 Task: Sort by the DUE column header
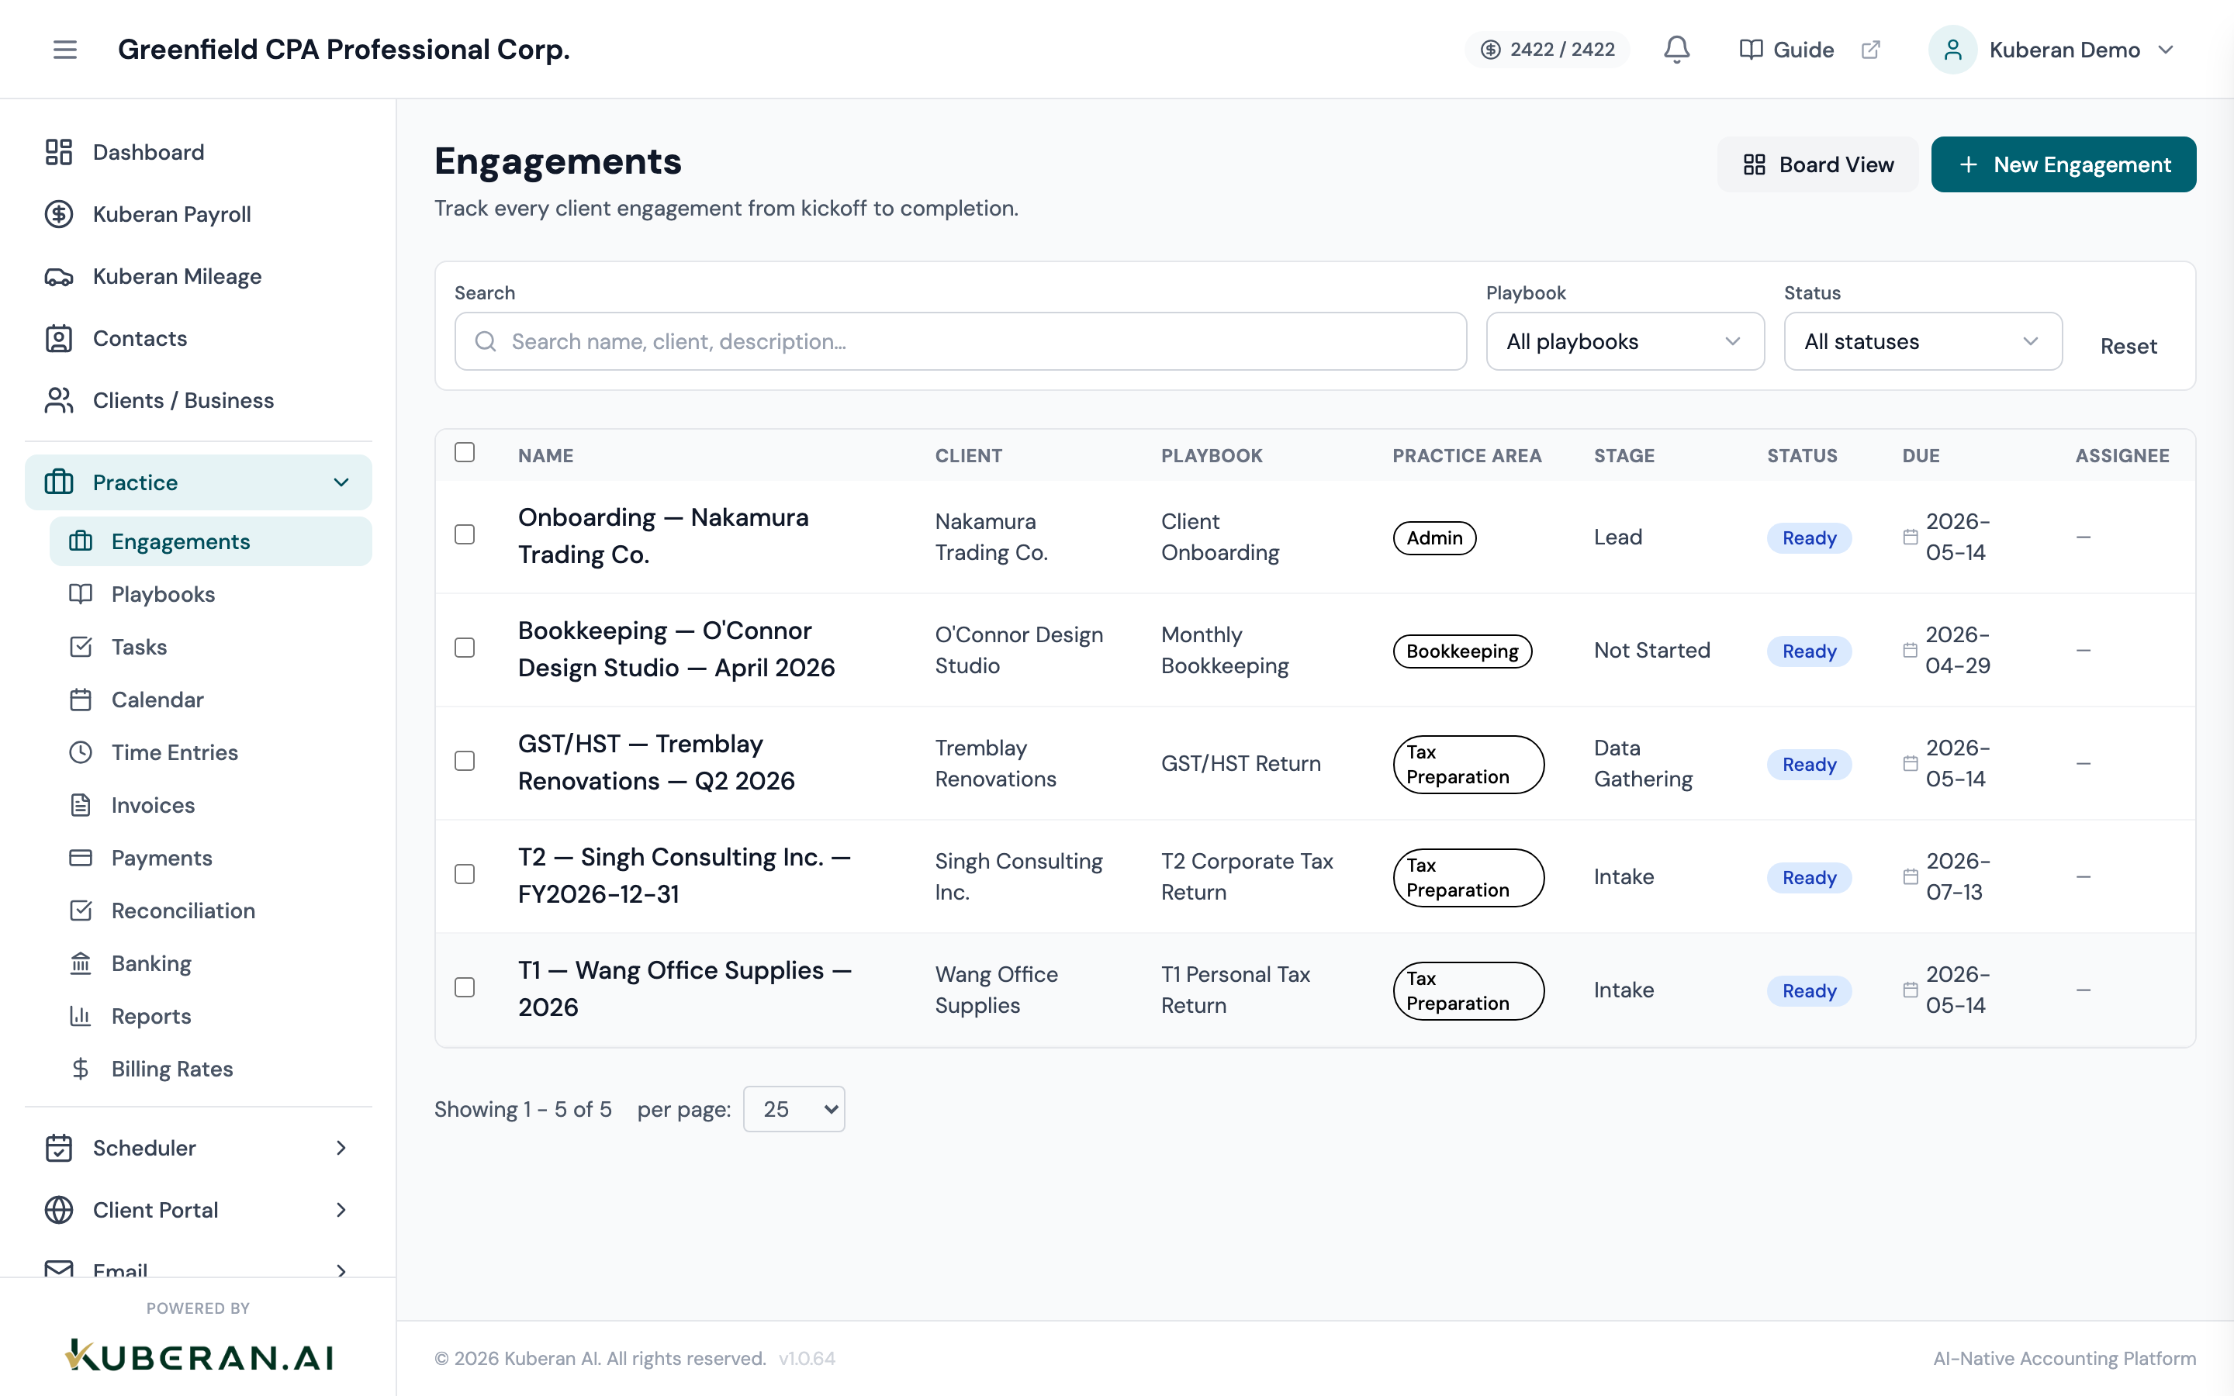coord(1920,455)
